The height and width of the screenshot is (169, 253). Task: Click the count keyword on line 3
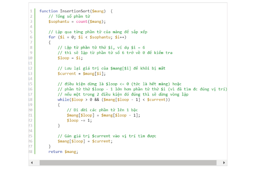coord(83,21)
